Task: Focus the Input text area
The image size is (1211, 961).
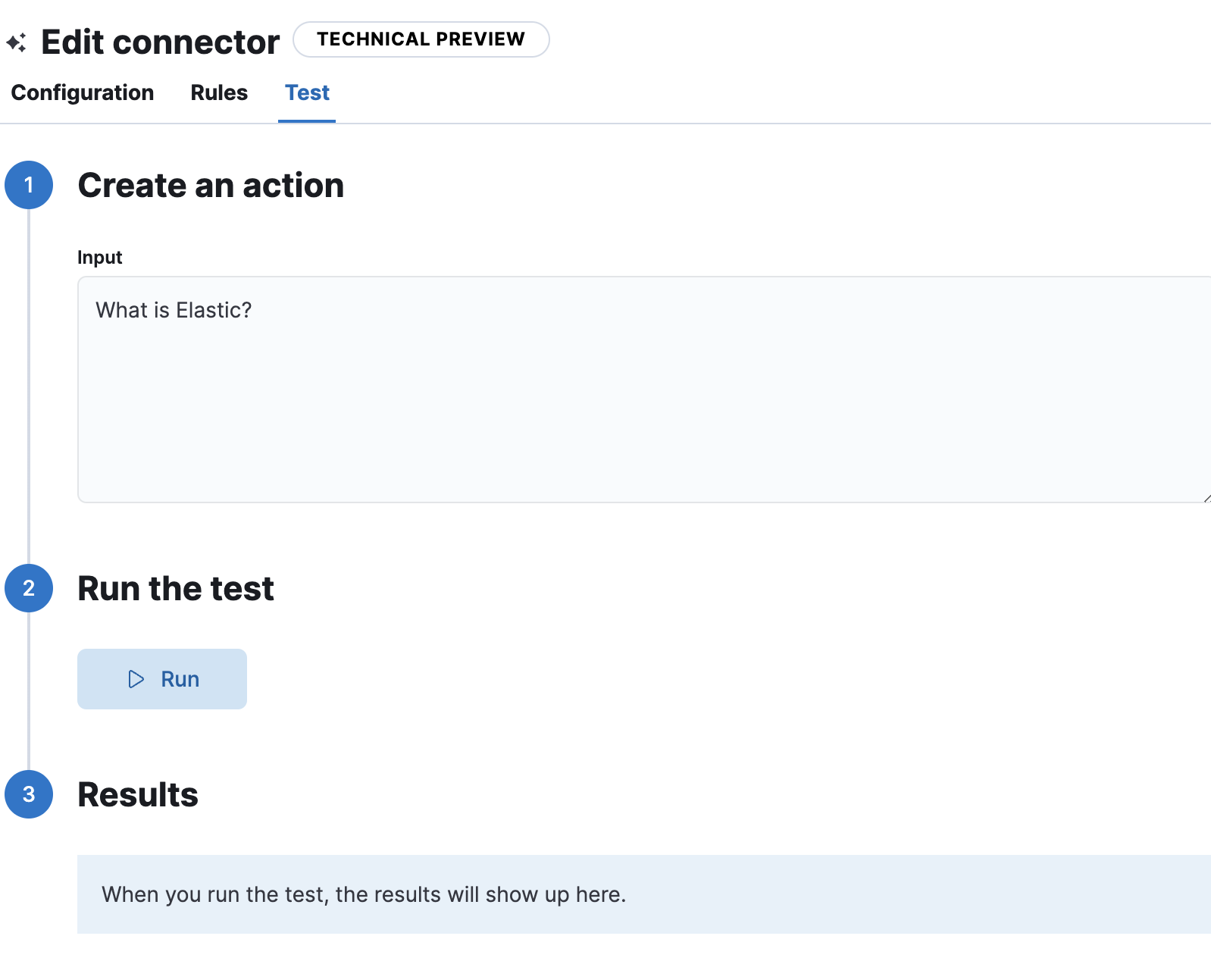Action: pos(644,390)
